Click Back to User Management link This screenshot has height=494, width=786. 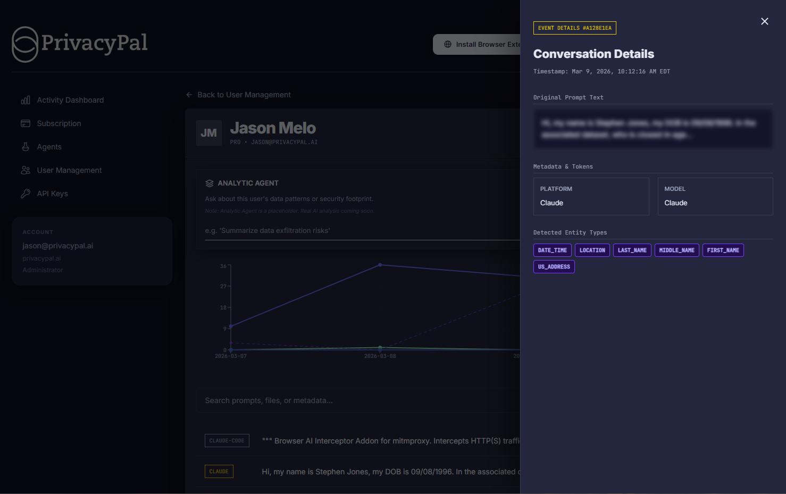point(244,95)
